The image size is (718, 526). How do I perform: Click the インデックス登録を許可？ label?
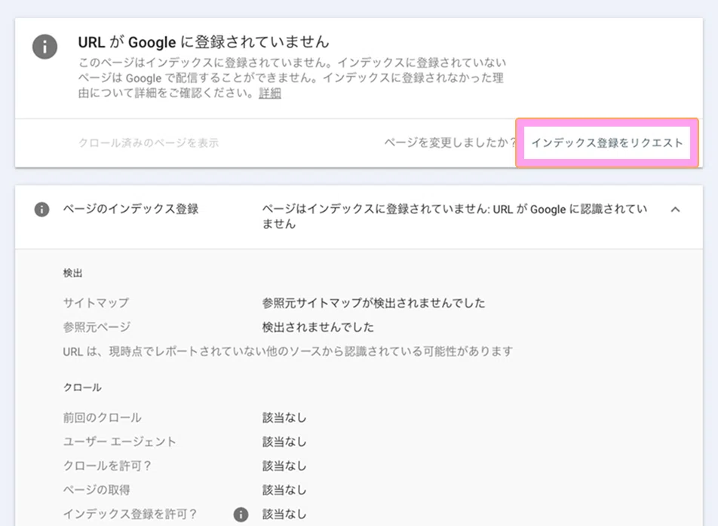point(130,515)
